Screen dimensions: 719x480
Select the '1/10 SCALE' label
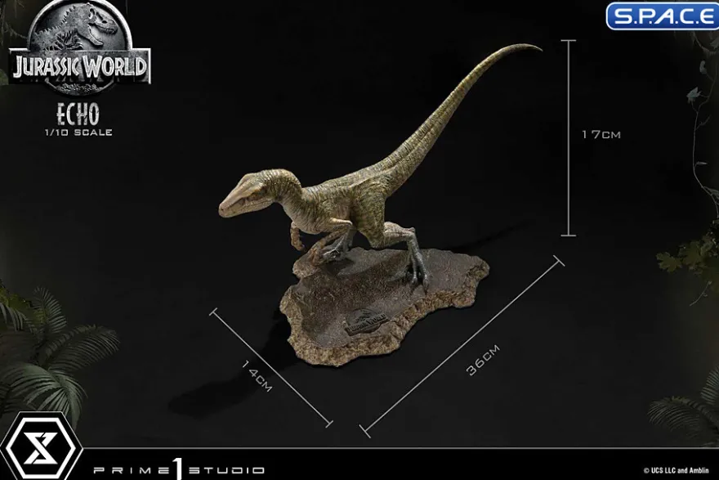[x=78, y=132]
